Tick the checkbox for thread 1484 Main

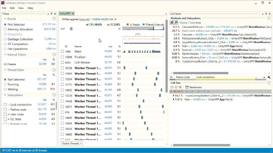[62, 52]
